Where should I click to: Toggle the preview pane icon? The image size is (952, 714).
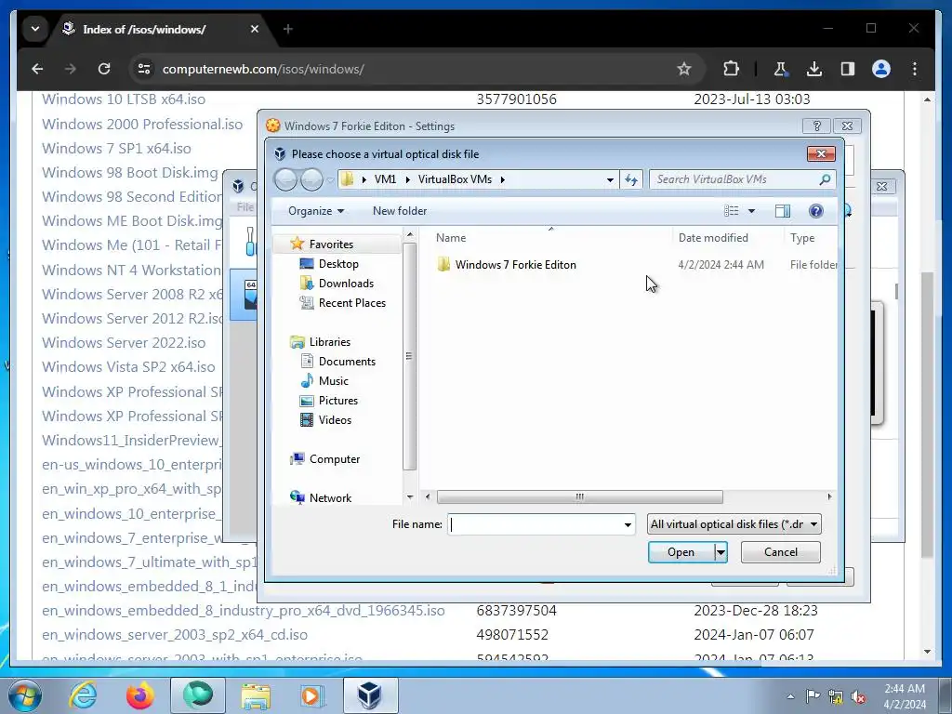click(783, 211)
